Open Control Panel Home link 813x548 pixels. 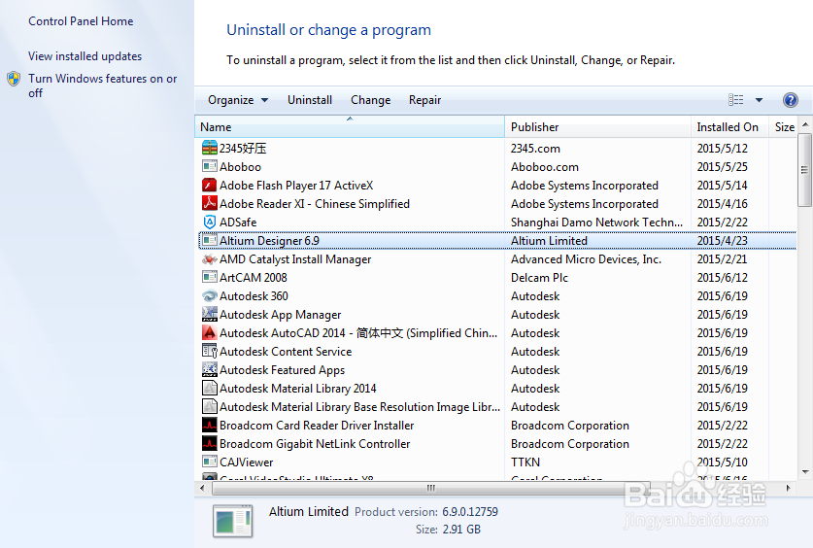tap(81, 21)
